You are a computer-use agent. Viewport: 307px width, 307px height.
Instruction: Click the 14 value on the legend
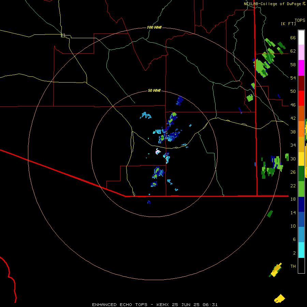(293, 213)
